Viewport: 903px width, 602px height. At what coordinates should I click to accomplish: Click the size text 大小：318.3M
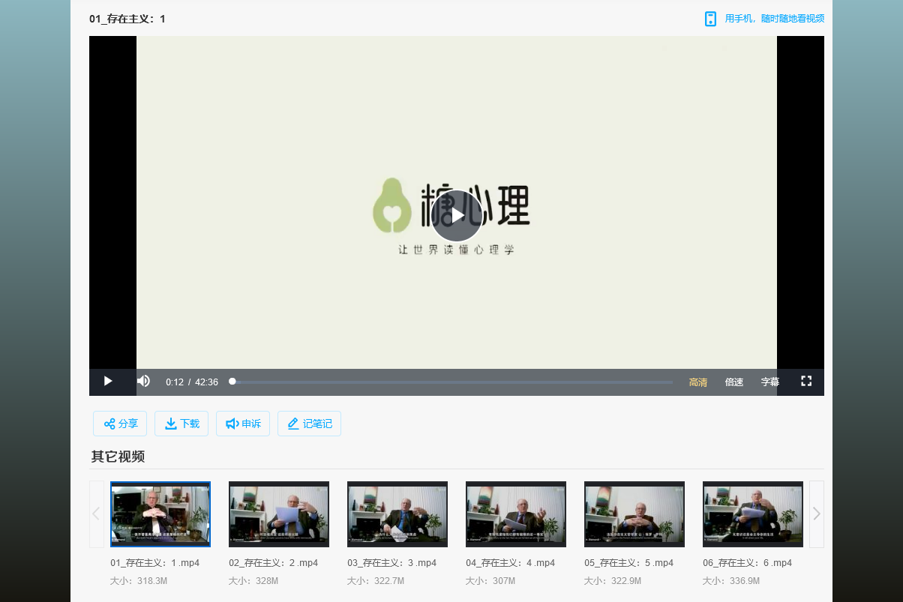click(x=139, y=581)
